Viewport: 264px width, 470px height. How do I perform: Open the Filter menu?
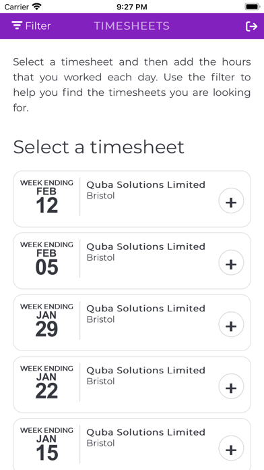pyautogui.click(x=31, y=26)
